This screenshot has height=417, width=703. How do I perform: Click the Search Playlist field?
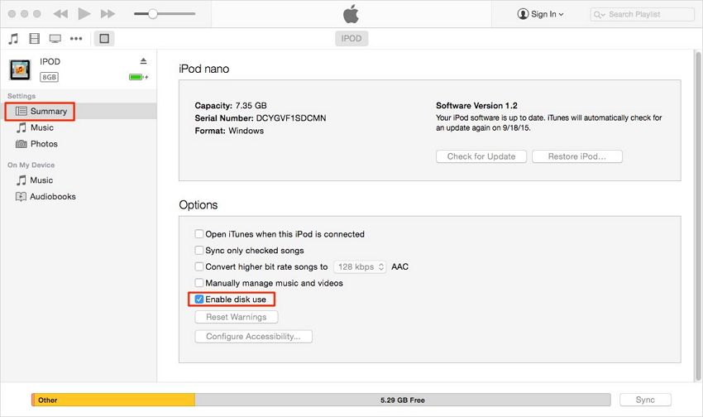click(643, 14)
